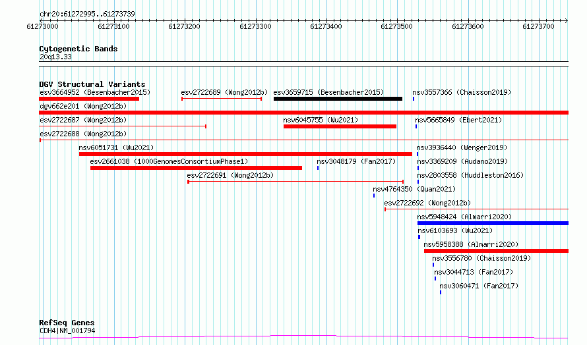587x345 pixels.
Task: Click the red bar of esv3664952
Action: [x=89, y=99]
